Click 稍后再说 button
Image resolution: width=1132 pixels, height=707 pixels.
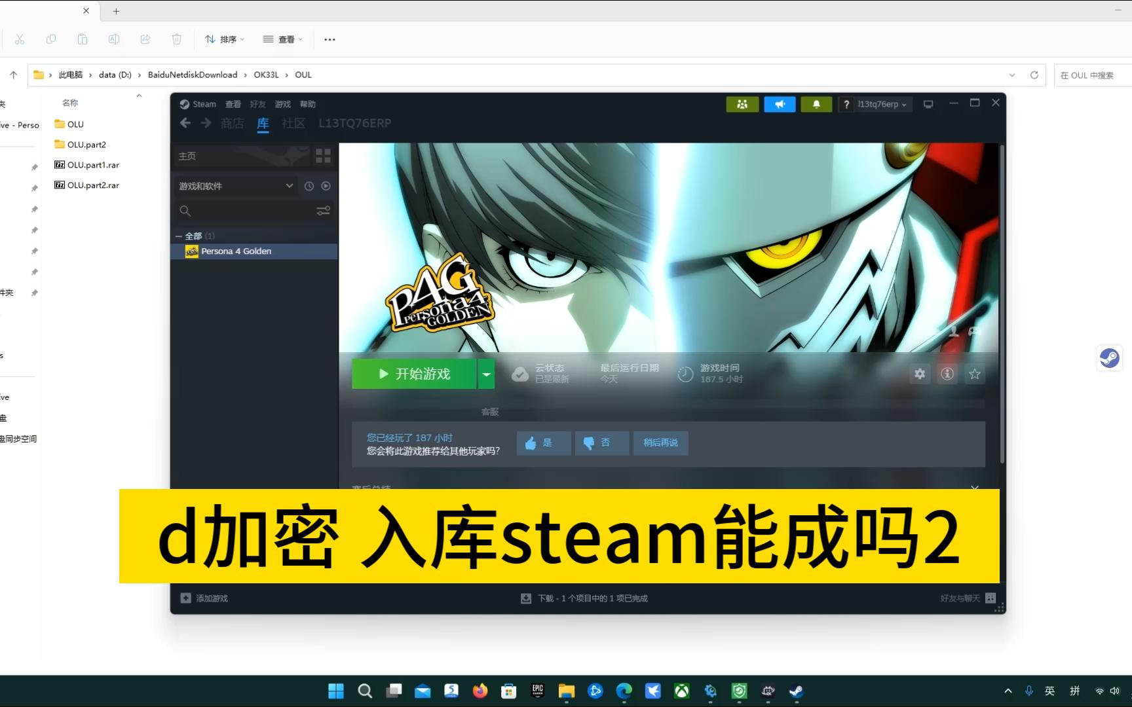660,443
